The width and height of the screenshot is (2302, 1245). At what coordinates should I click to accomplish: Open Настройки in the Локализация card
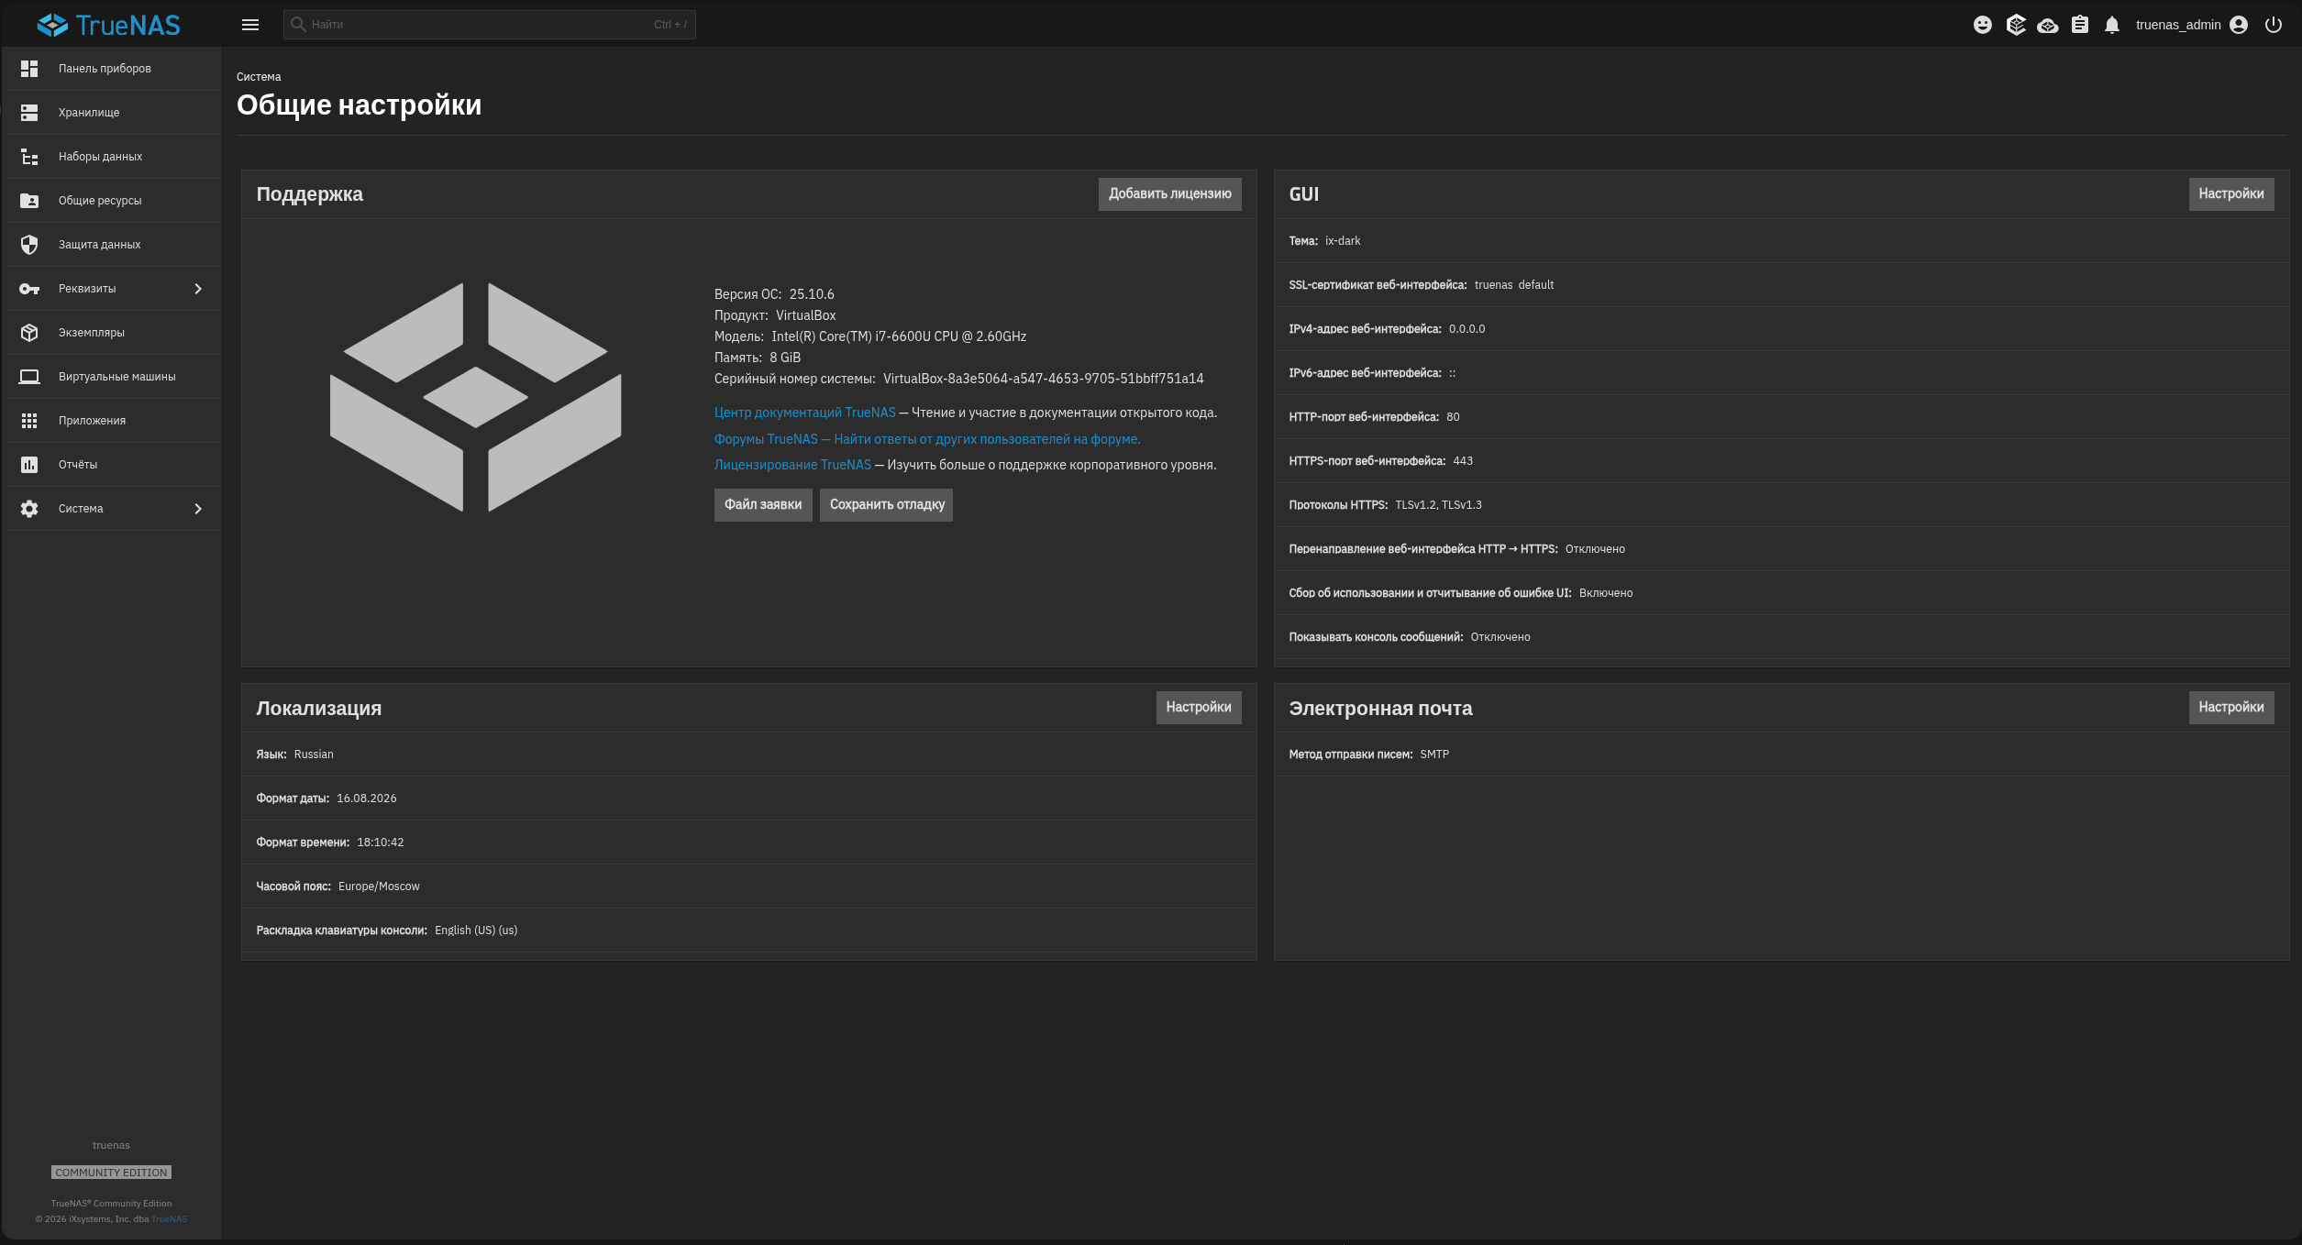pos(1198,707)
